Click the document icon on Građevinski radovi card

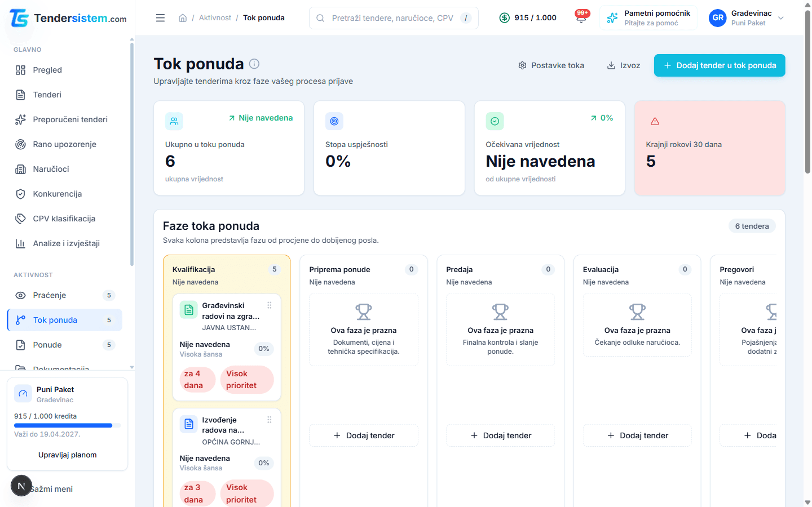coord(189,310)
